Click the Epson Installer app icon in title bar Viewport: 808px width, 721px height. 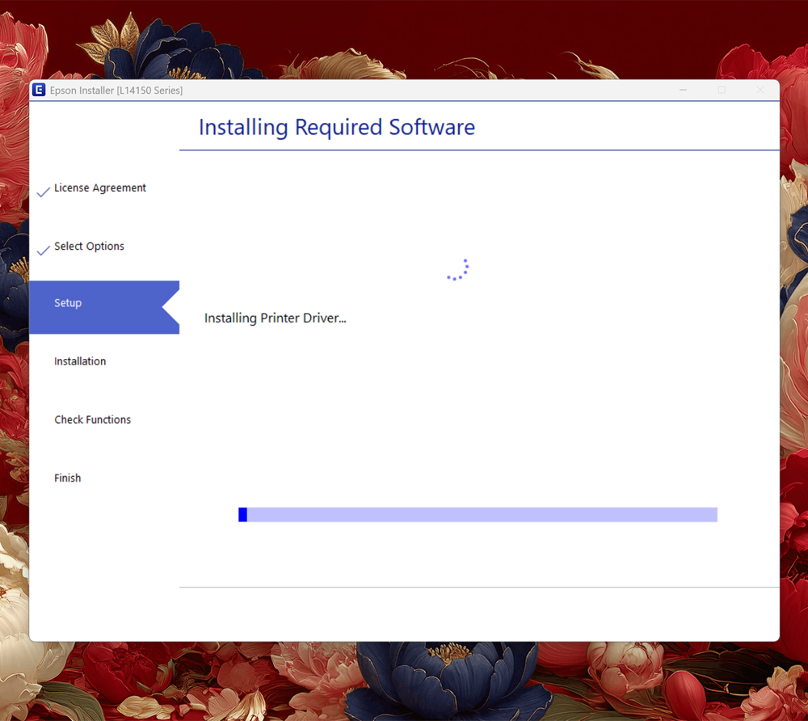(39, 90)
